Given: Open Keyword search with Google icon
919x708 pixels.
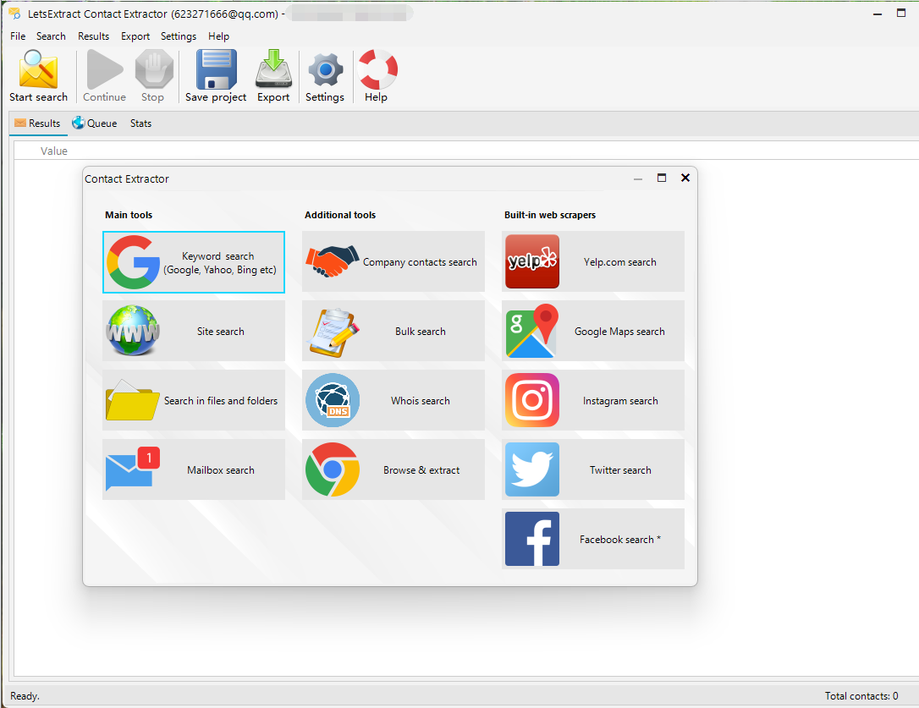Looking at the screenshot, I should coord(194,262).
